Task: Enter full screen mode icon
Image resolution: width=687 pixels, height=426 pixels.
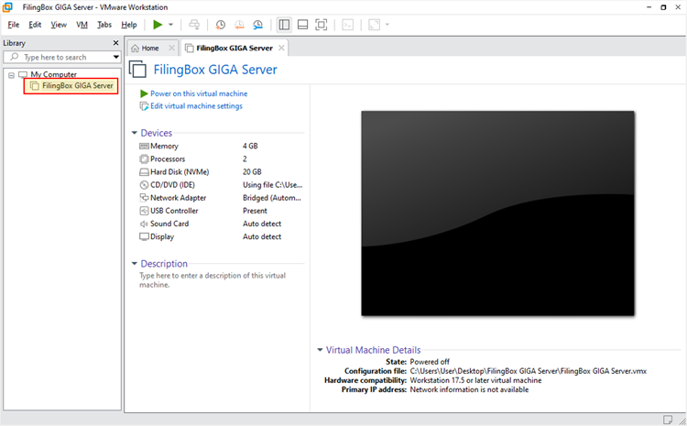Action: click(322, 25)
